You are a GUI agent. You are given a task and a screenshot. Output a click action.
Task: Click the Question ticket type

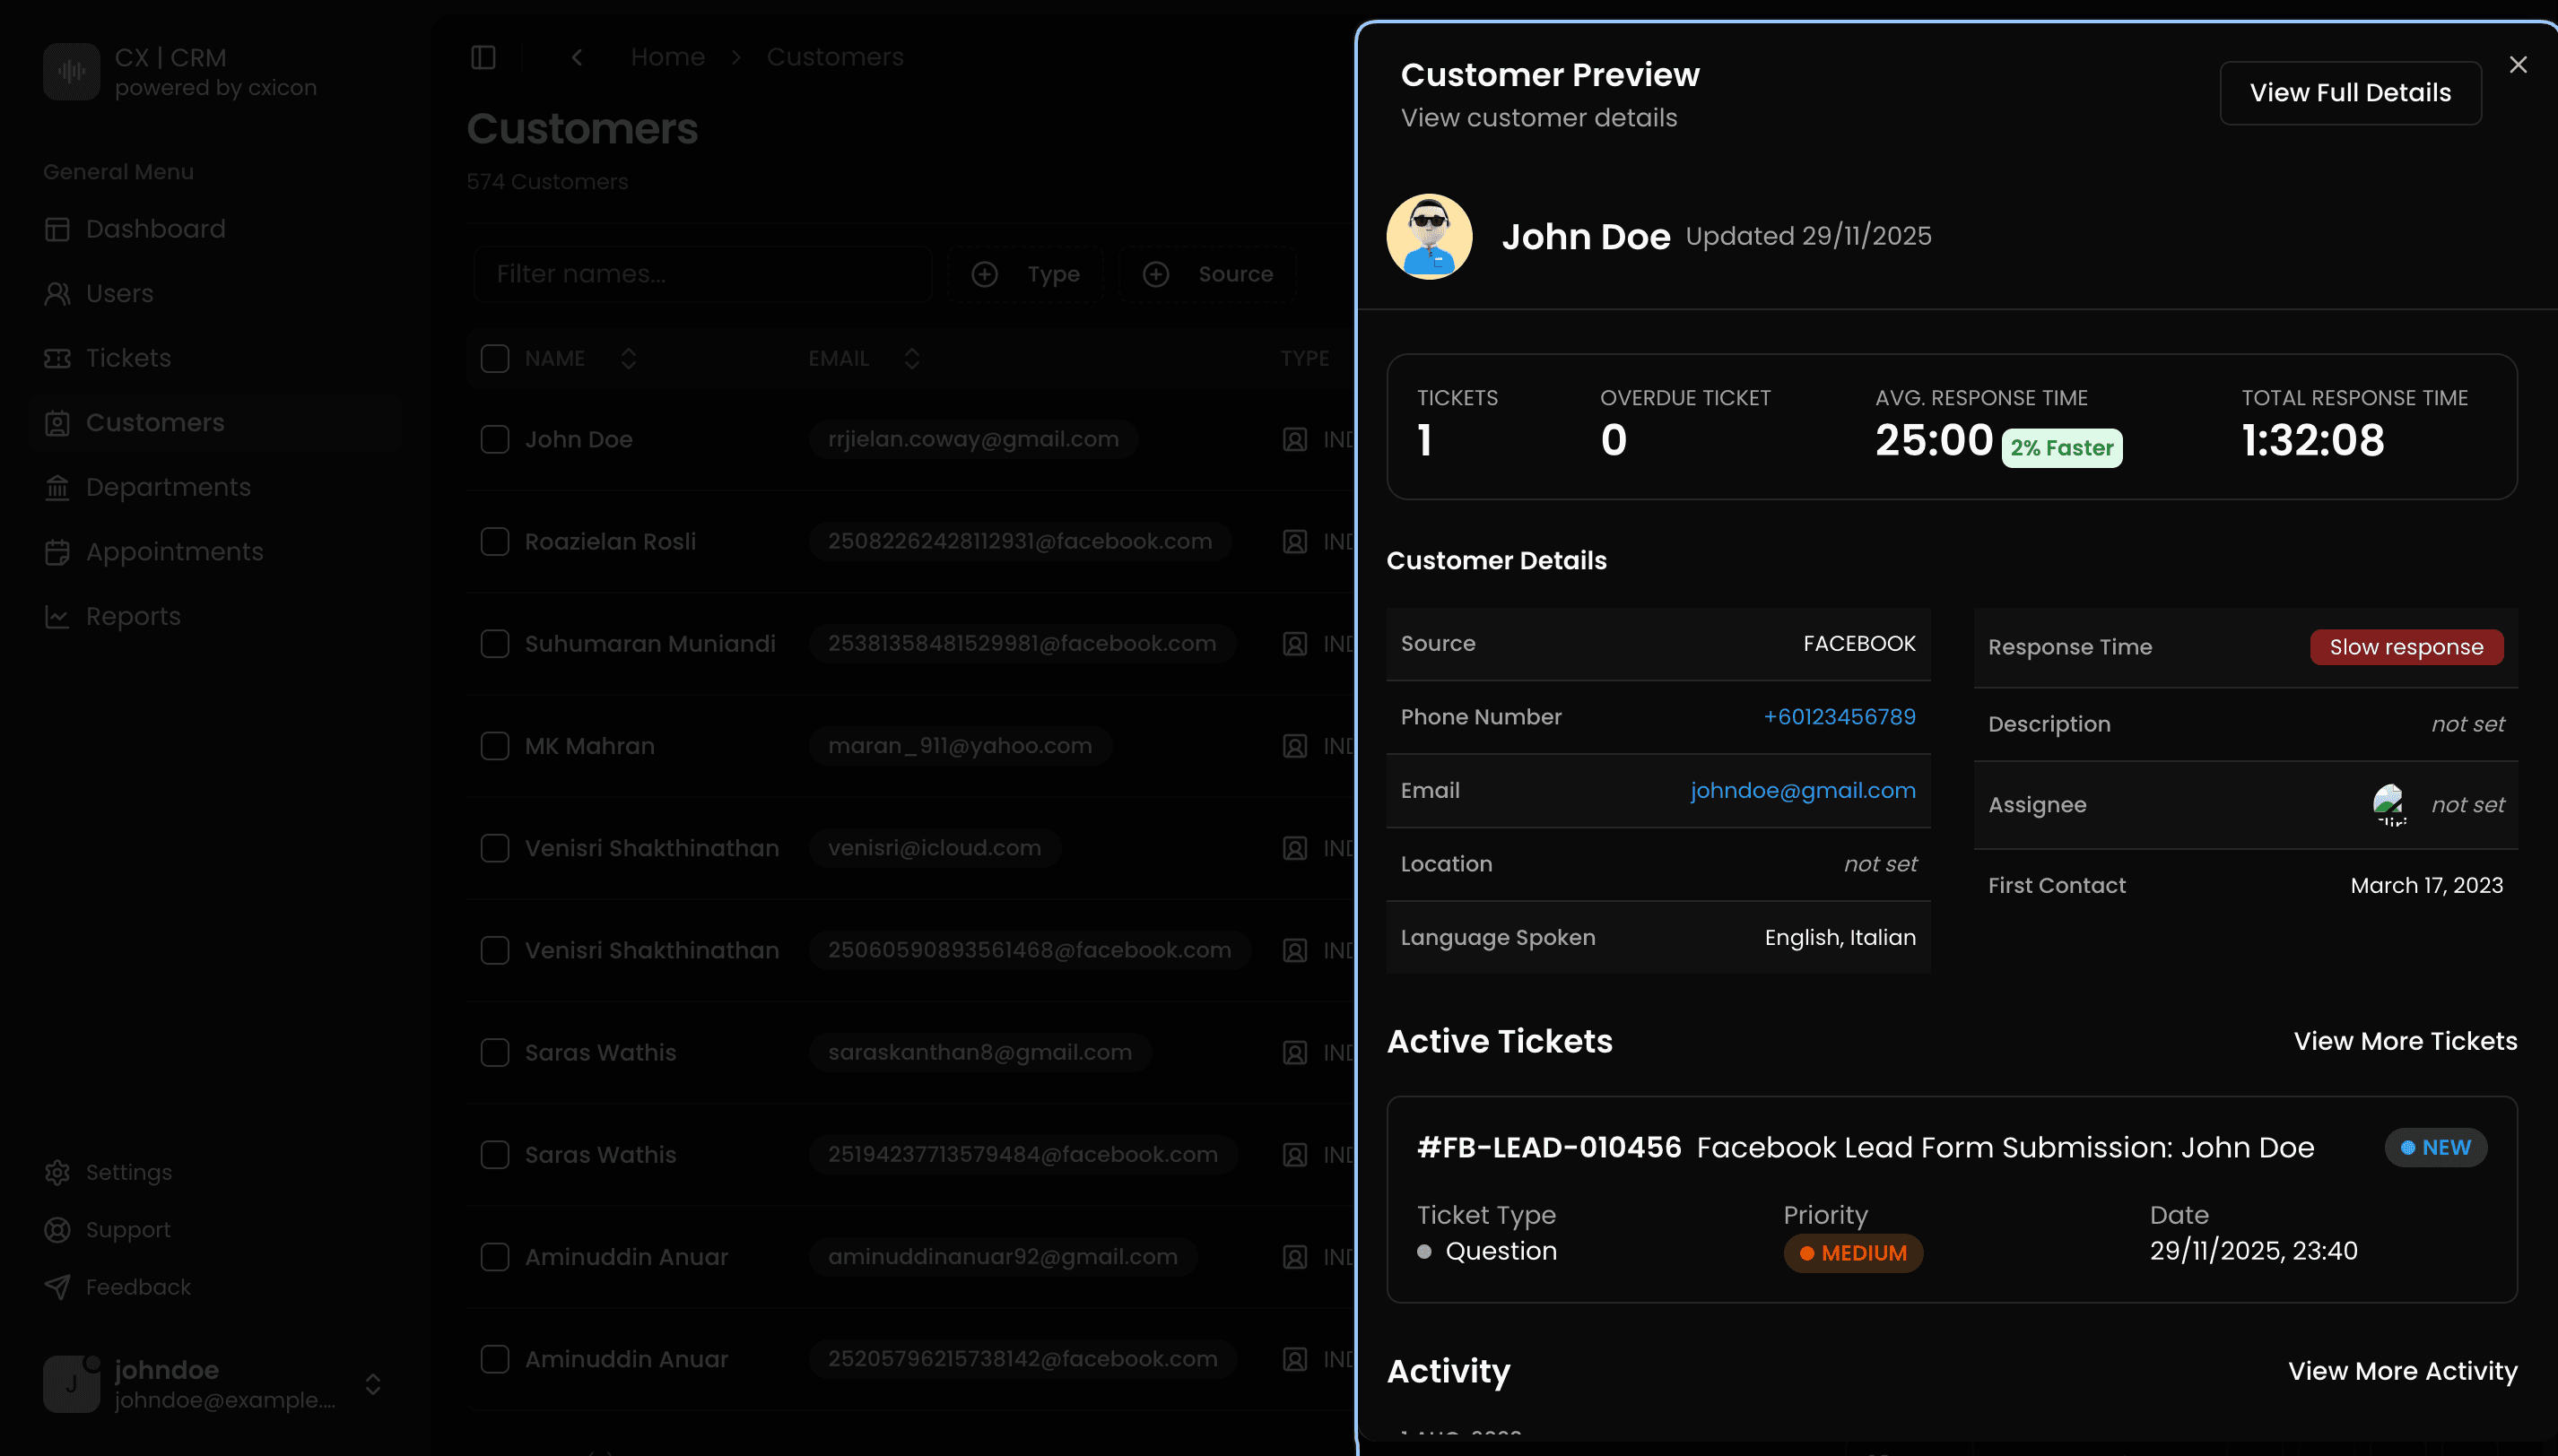(1488, 1251)
